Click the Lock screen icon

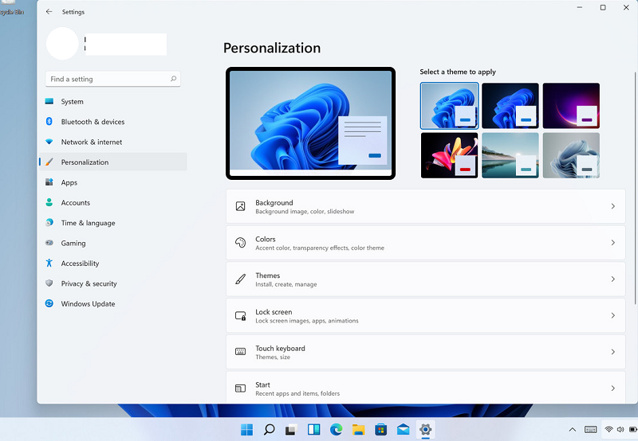click(241, 315)
